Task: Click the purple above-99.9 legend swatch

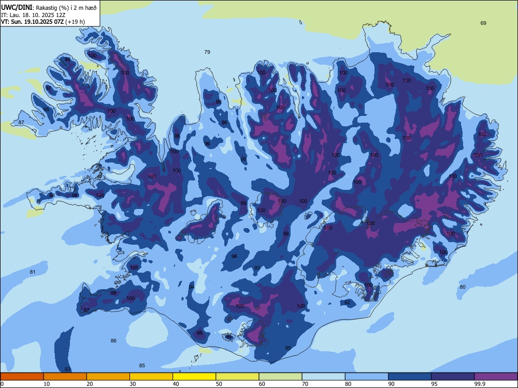Action: pyautogui.click(x=496, y=377)
